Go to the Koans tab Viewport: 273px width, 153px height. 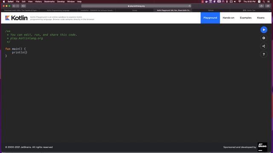coord(261,18)
